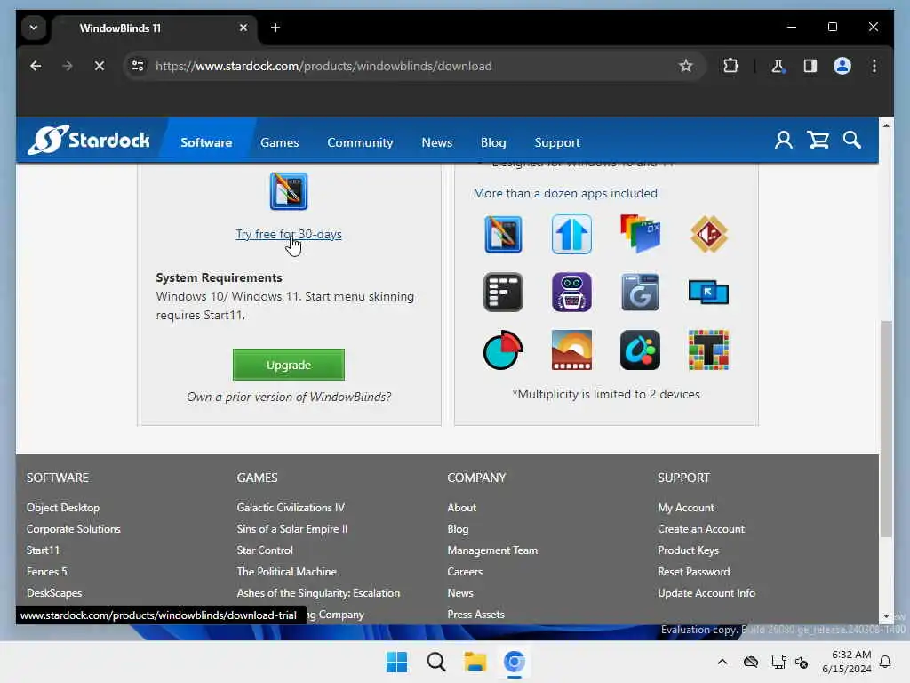Image resolution: width=910 pixels, height=683 pixels.
Task: Focus the address bar URL field
Action: coord(412,66)
